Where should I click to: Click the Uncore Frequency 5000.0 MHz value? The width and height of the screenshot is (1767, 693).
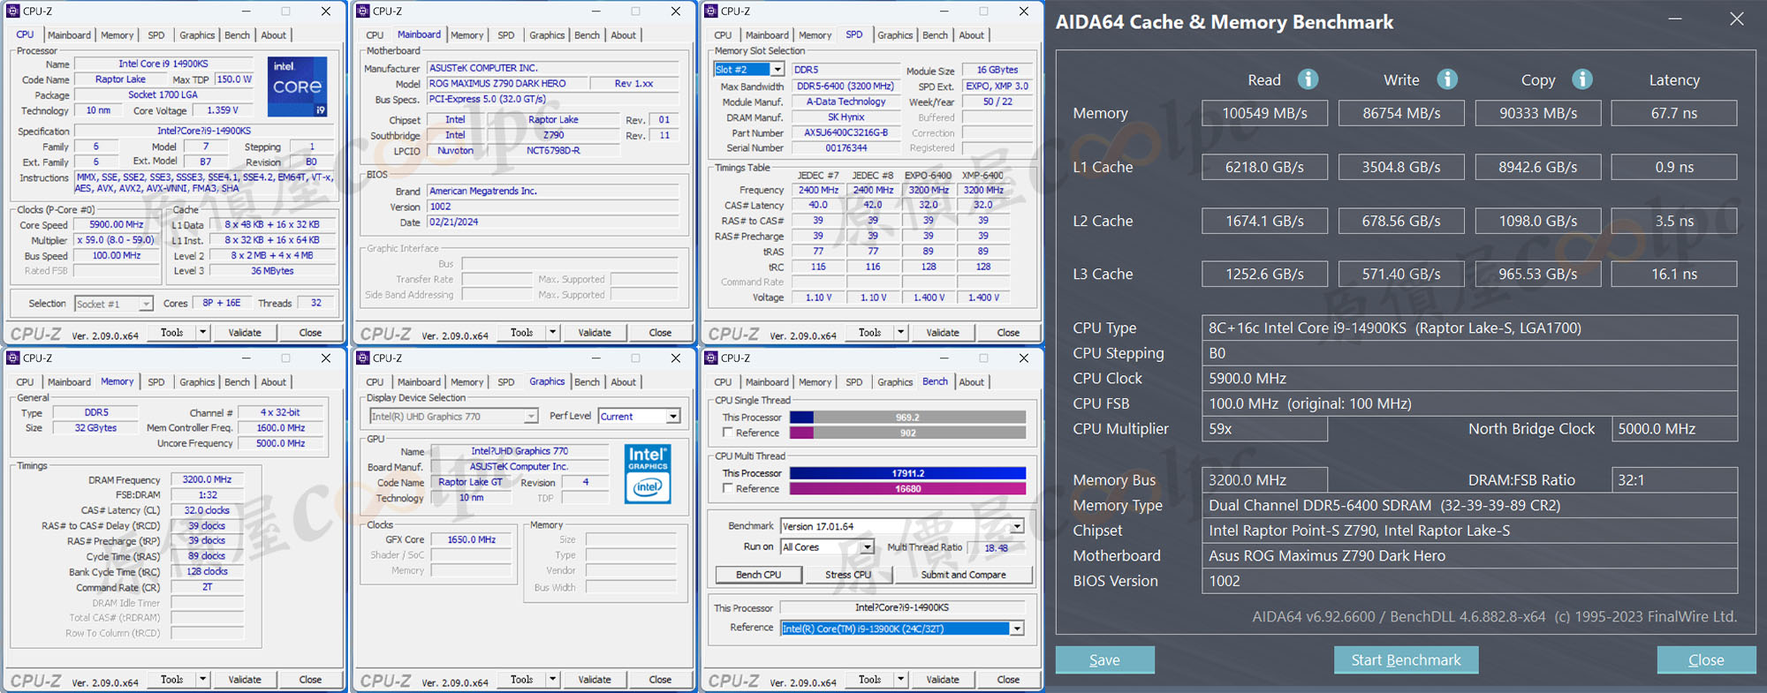pyautogui.click(x=280, y=443)
